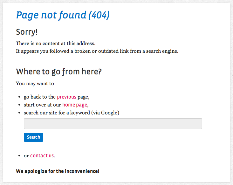Screen dimensions: 233x185
Task: Follow the "contact us" link
Action: click(x=42, y=156)
